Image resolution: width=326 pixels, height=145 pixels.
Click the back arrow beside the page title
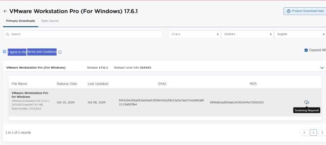[x=5, y=11]
